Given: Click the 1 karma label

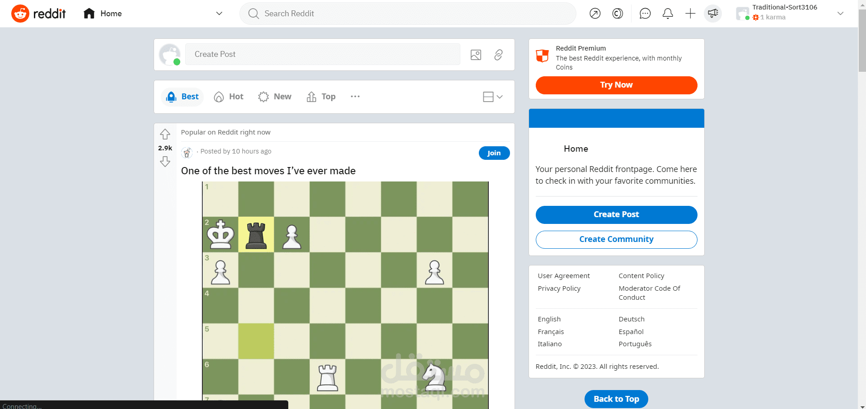Looking at the screenshot, I should [x=772, y=17].
